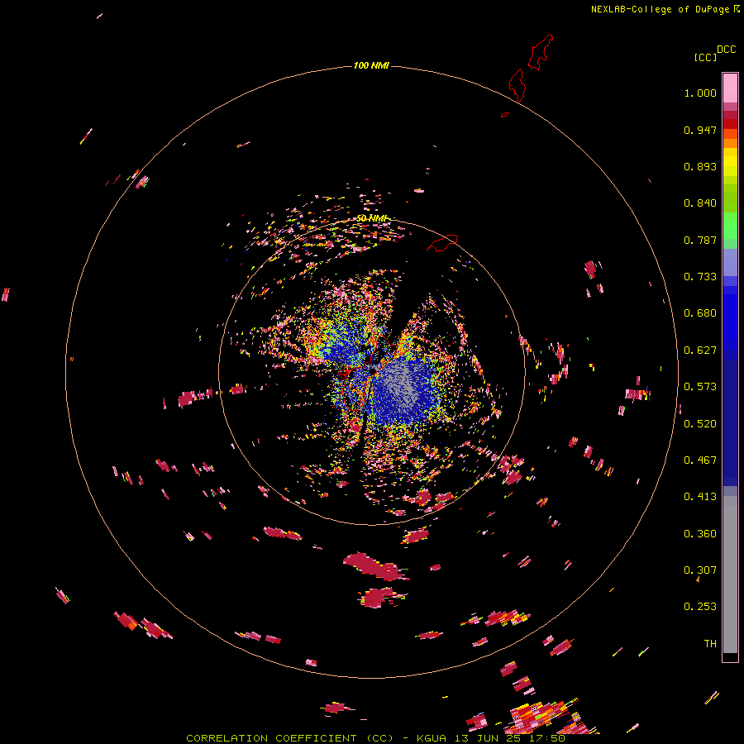Select the 0.413 legend value
Viewport: 744px width, 744px height.
(x=700, y=497)
